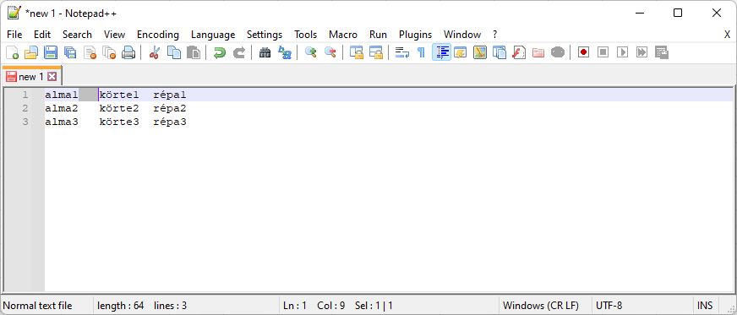737x315 pixels.
Task: Toggle synchronize vertical scrolling
Action: pyautogui.click(x=357, y=52)
